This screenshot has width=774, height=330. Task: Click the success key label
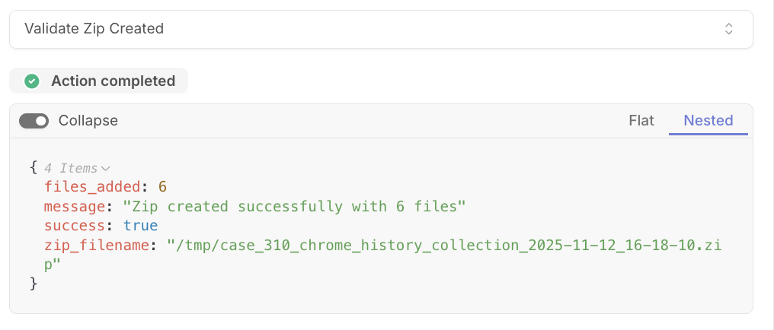click(x=72, y=226)
